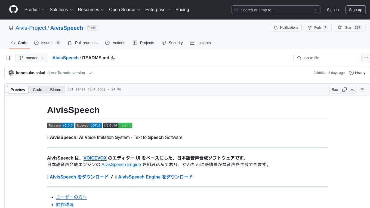
Task: Copy the raw file contents
Action: (344, 90)
